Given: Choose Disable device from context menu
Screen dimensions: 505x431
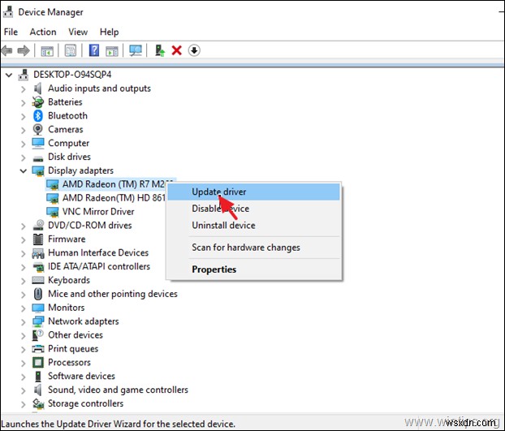Looking at the screenshot, I should coord(254,209).
